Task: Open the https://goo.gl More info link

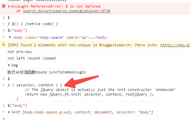Action: click(x=175, y=45)
